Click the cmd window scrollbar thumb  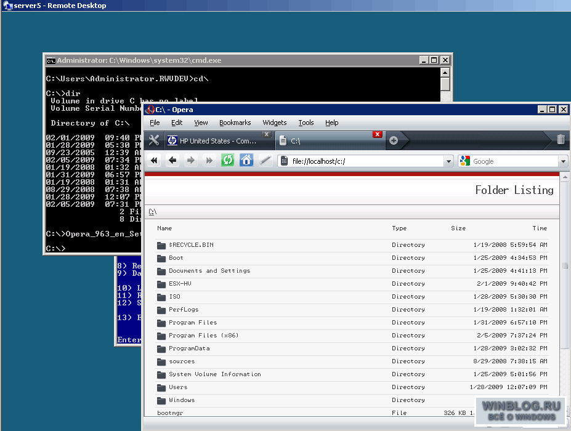pyautogui.click(x=445, y=84)
